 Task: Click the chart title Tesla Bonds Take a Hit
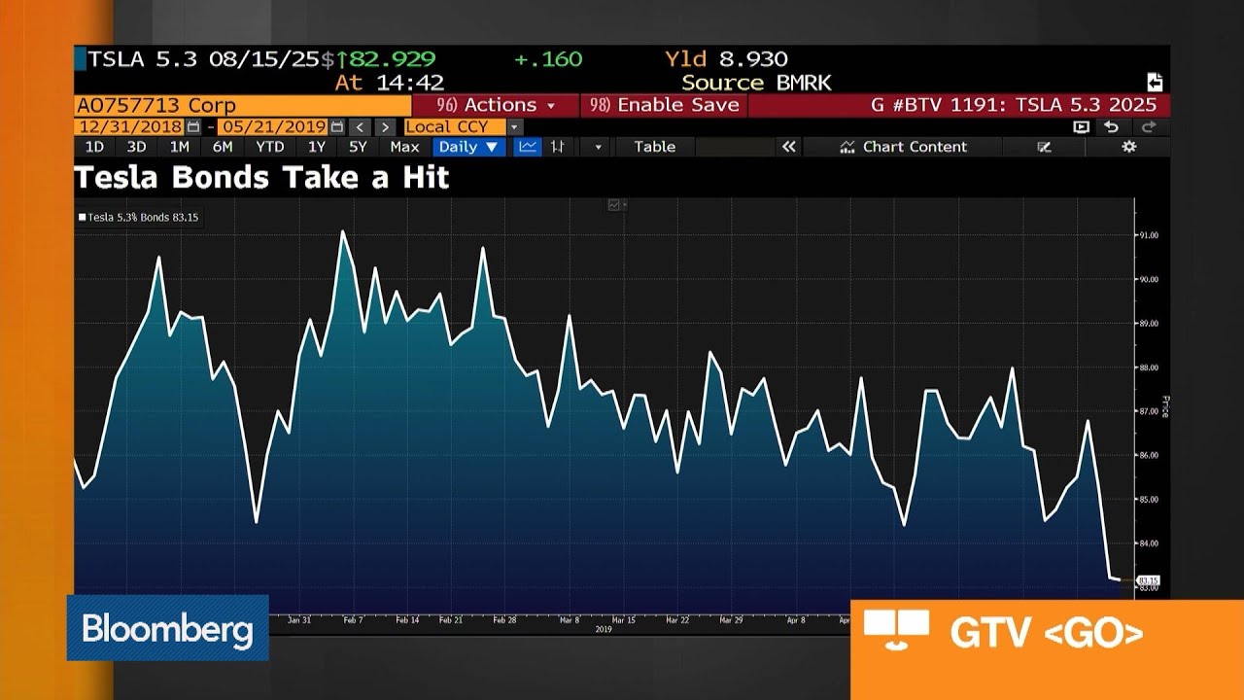coord(262,177)
